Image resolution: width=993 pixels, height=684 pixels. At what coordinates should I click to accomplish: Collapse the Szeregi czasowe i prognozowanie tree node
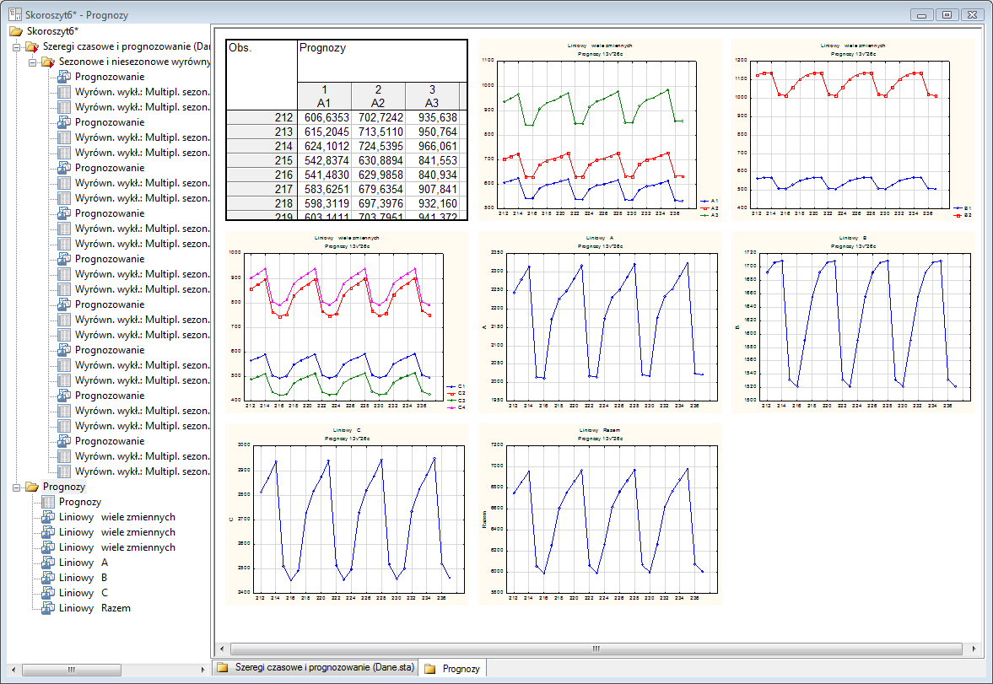[x=17, y=47]
